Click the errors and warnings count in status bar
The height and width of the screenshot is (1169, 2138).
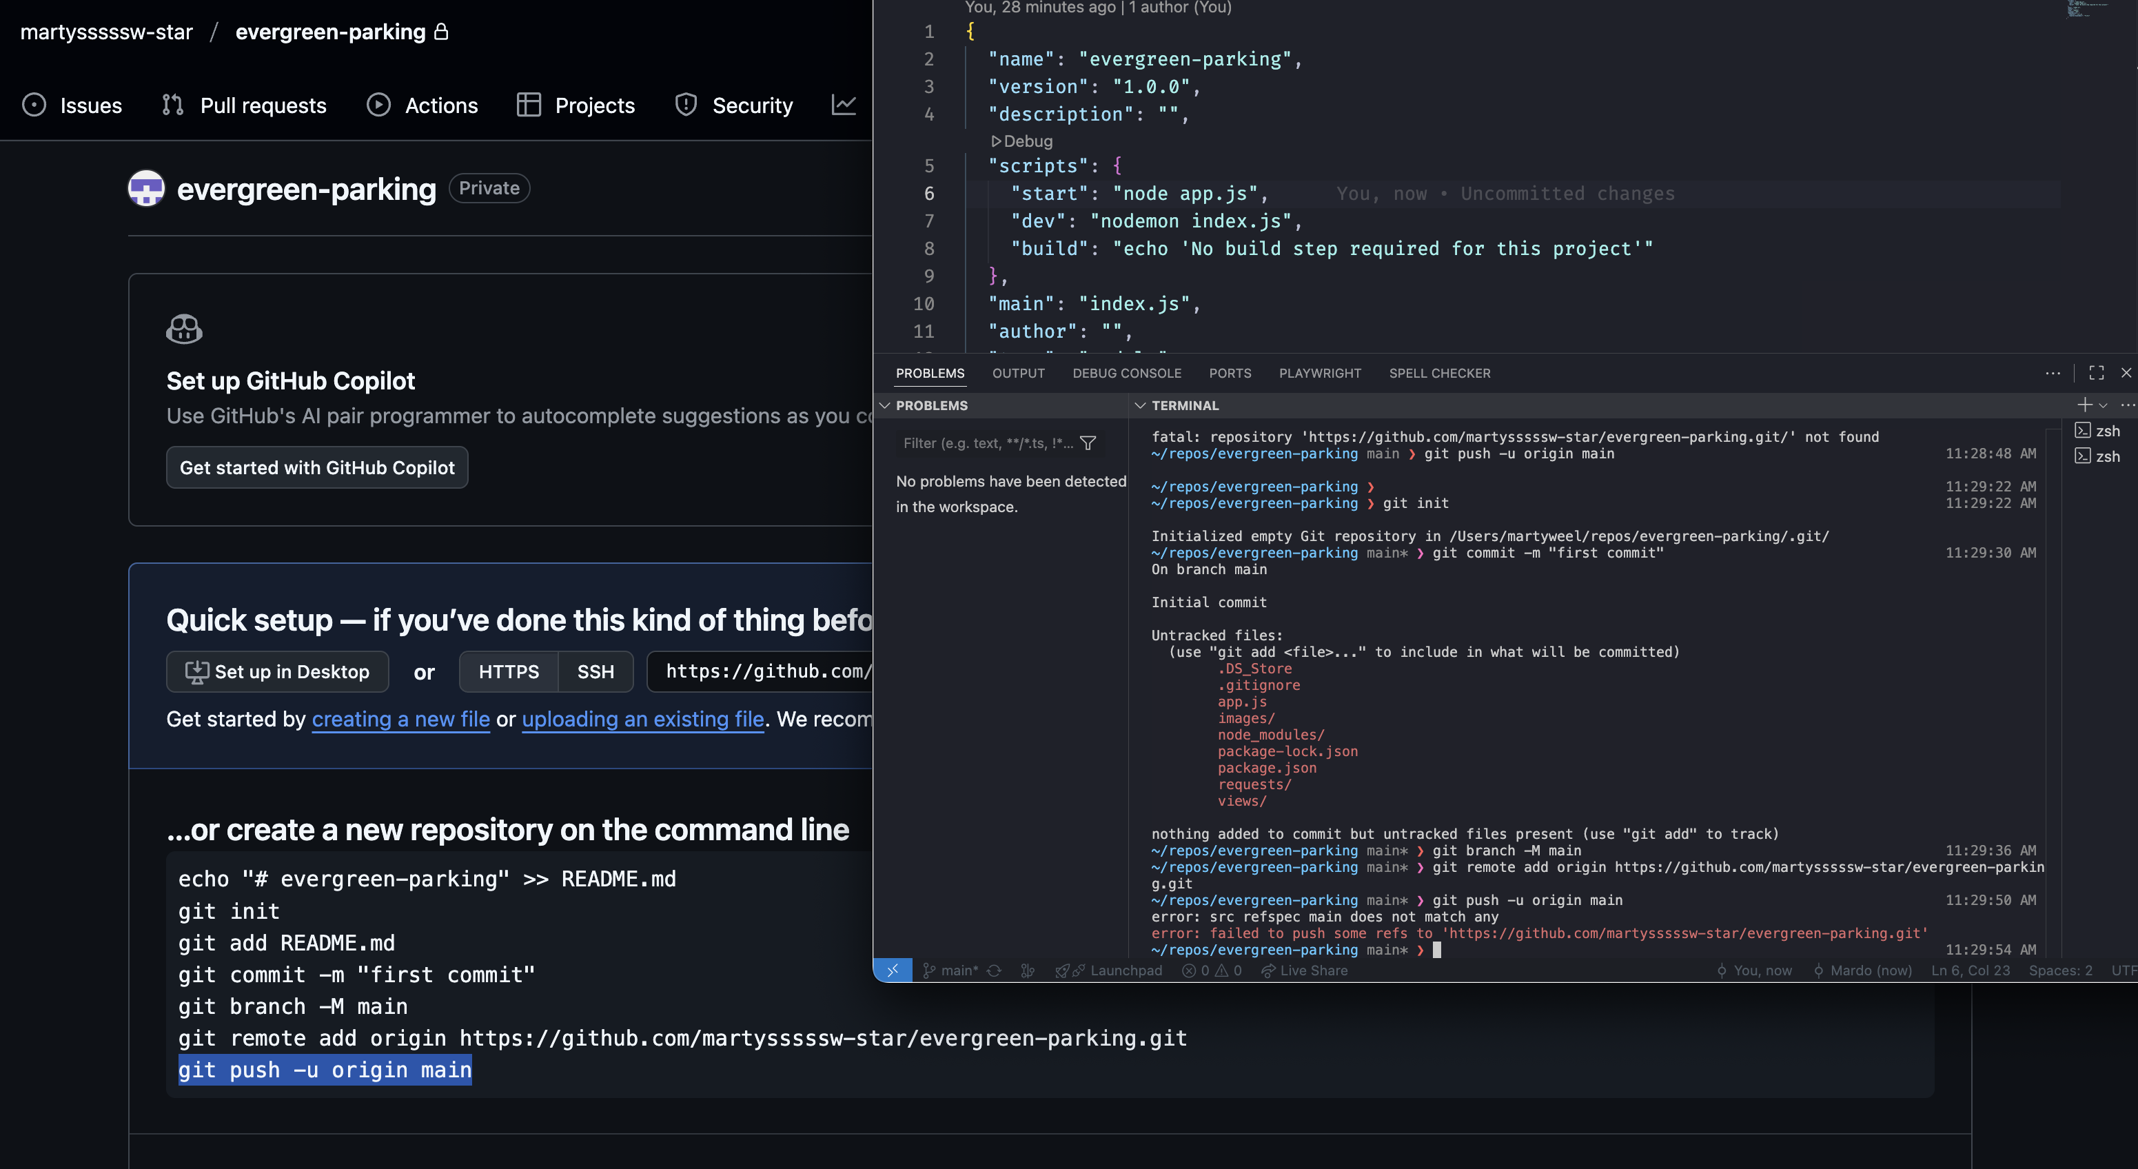pos(1212,970)
